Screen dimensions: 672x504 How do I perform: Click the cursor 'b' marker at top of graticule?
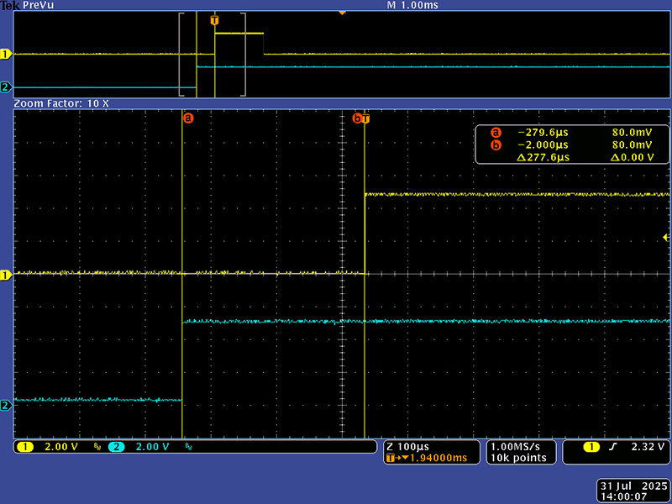click(357, 118)
